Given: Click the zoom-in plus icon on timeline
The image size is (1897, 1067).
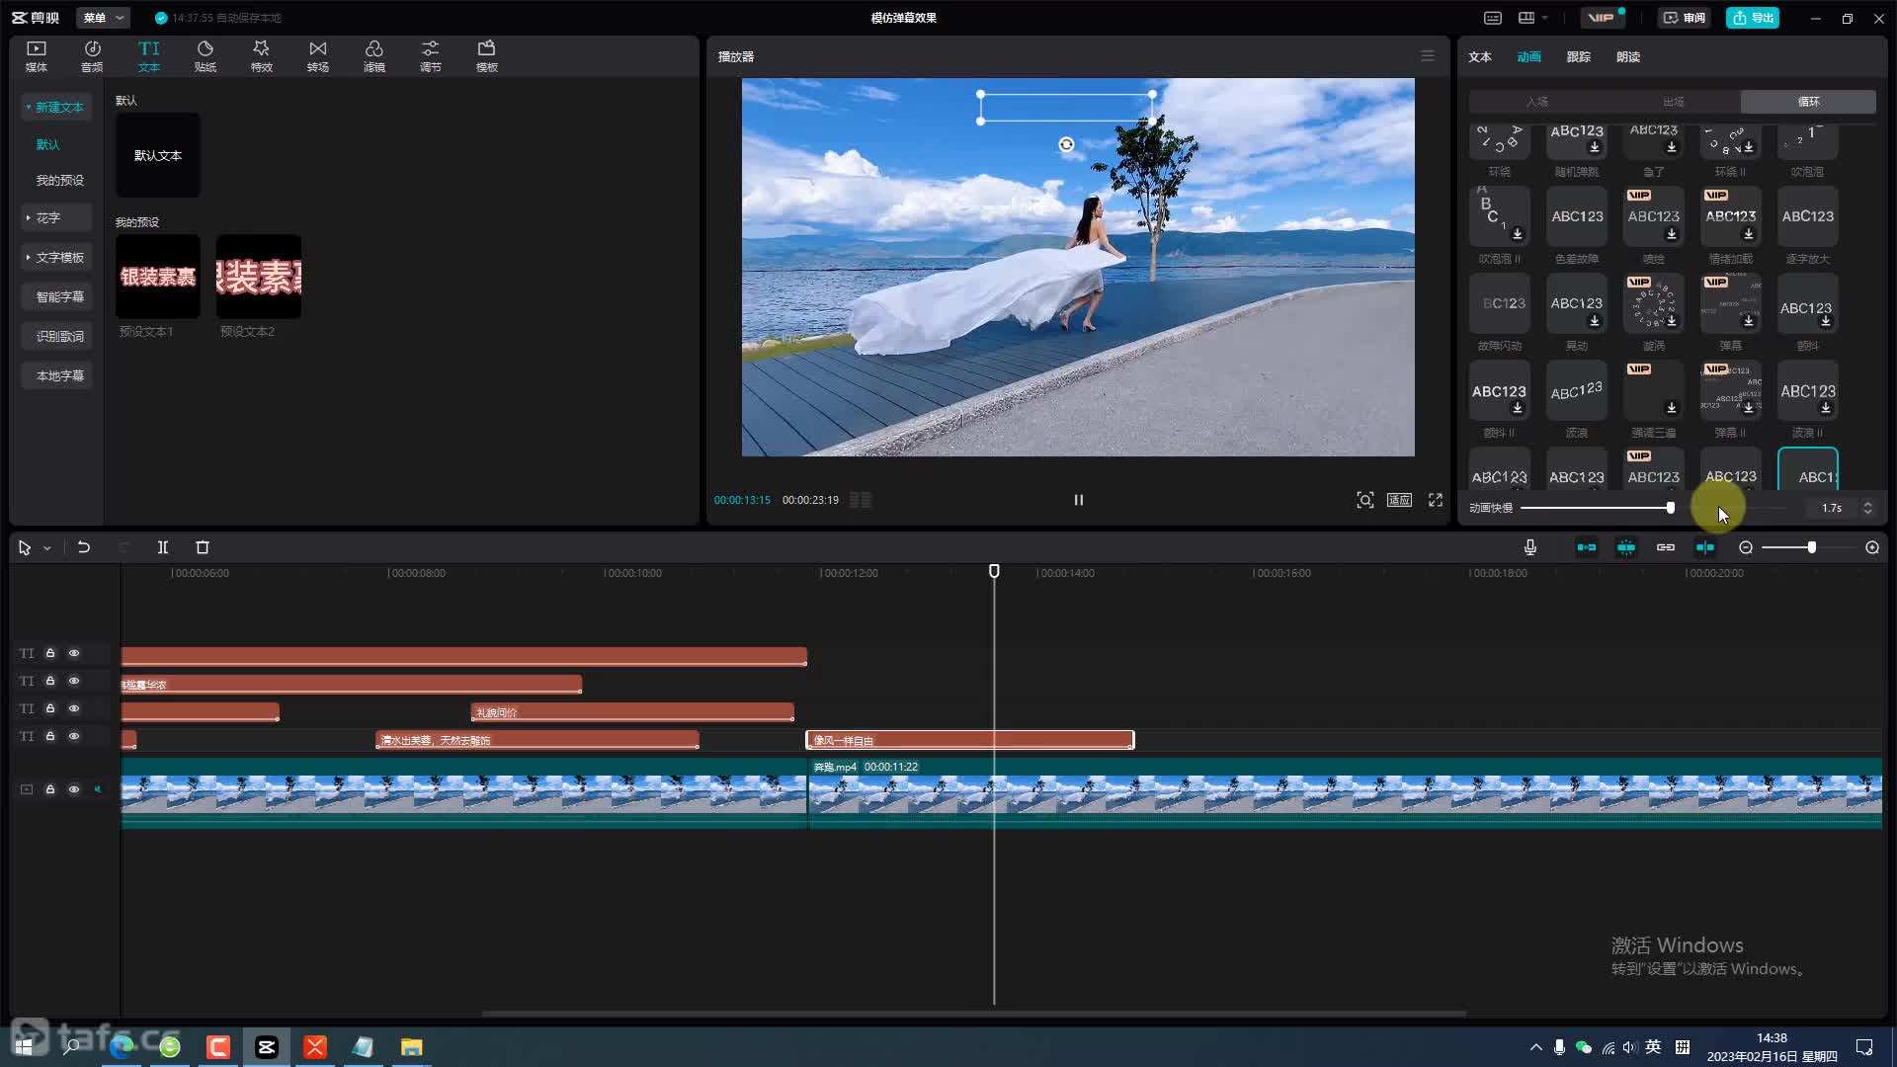Looking at the screenshot, I should point(1872,547).
